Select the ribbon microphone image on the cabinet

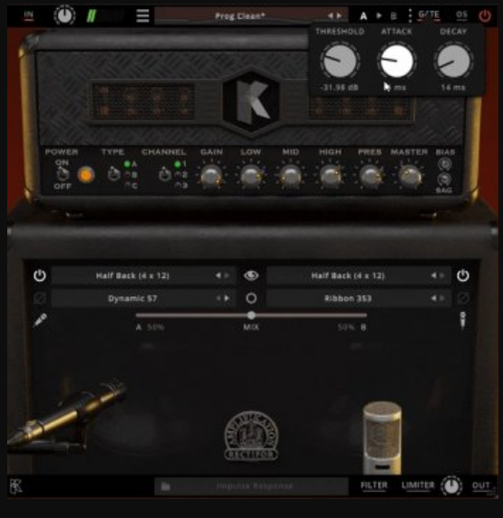click(x=382, y=437)
